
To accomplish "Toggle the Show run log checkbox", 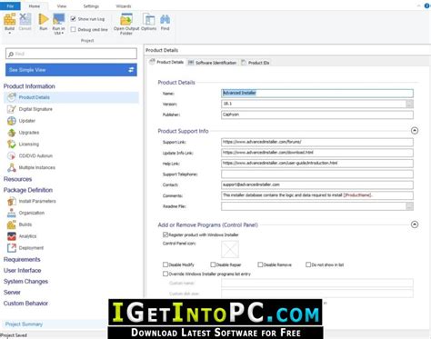I will 73,19.
